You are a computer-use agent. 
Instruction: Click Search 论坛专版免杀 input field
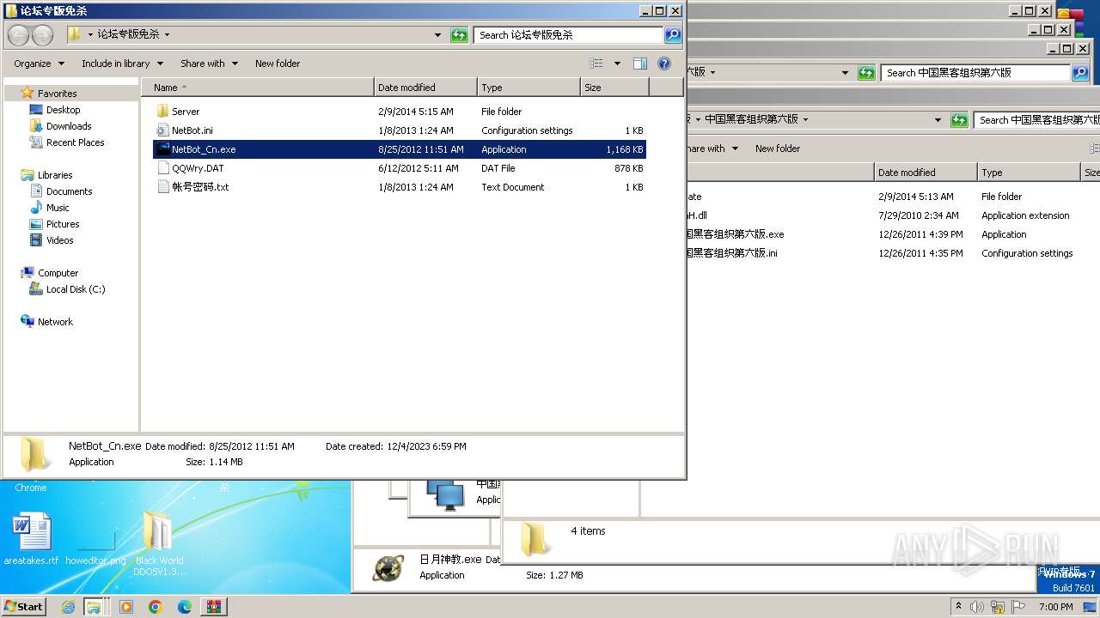(568, 35)
